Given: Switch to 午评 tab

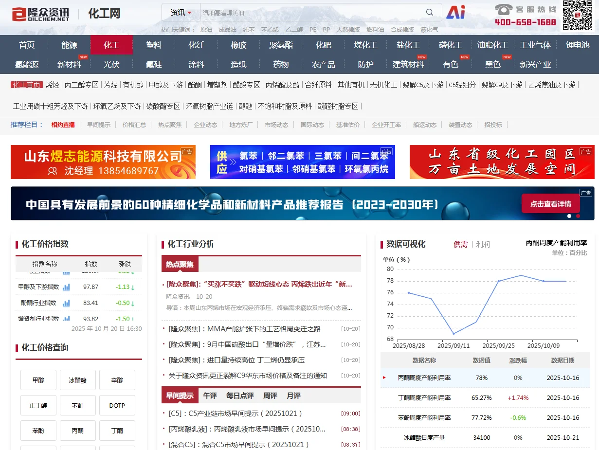Looking at the screenshot, I should tap(210, 396).
